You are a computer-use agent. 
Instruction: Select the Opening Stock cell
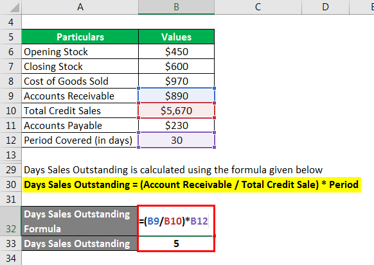pos(80,52)
